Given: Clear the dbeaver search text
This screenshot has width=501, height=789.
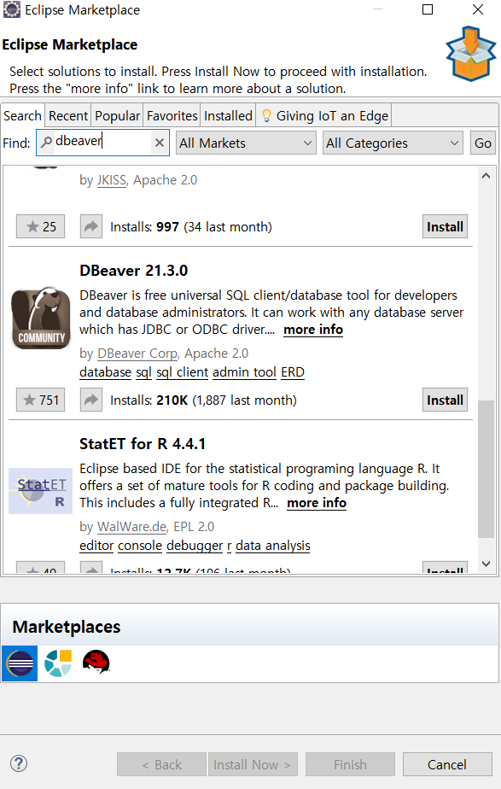Looking at the screenshot, I should coord(160,143).
